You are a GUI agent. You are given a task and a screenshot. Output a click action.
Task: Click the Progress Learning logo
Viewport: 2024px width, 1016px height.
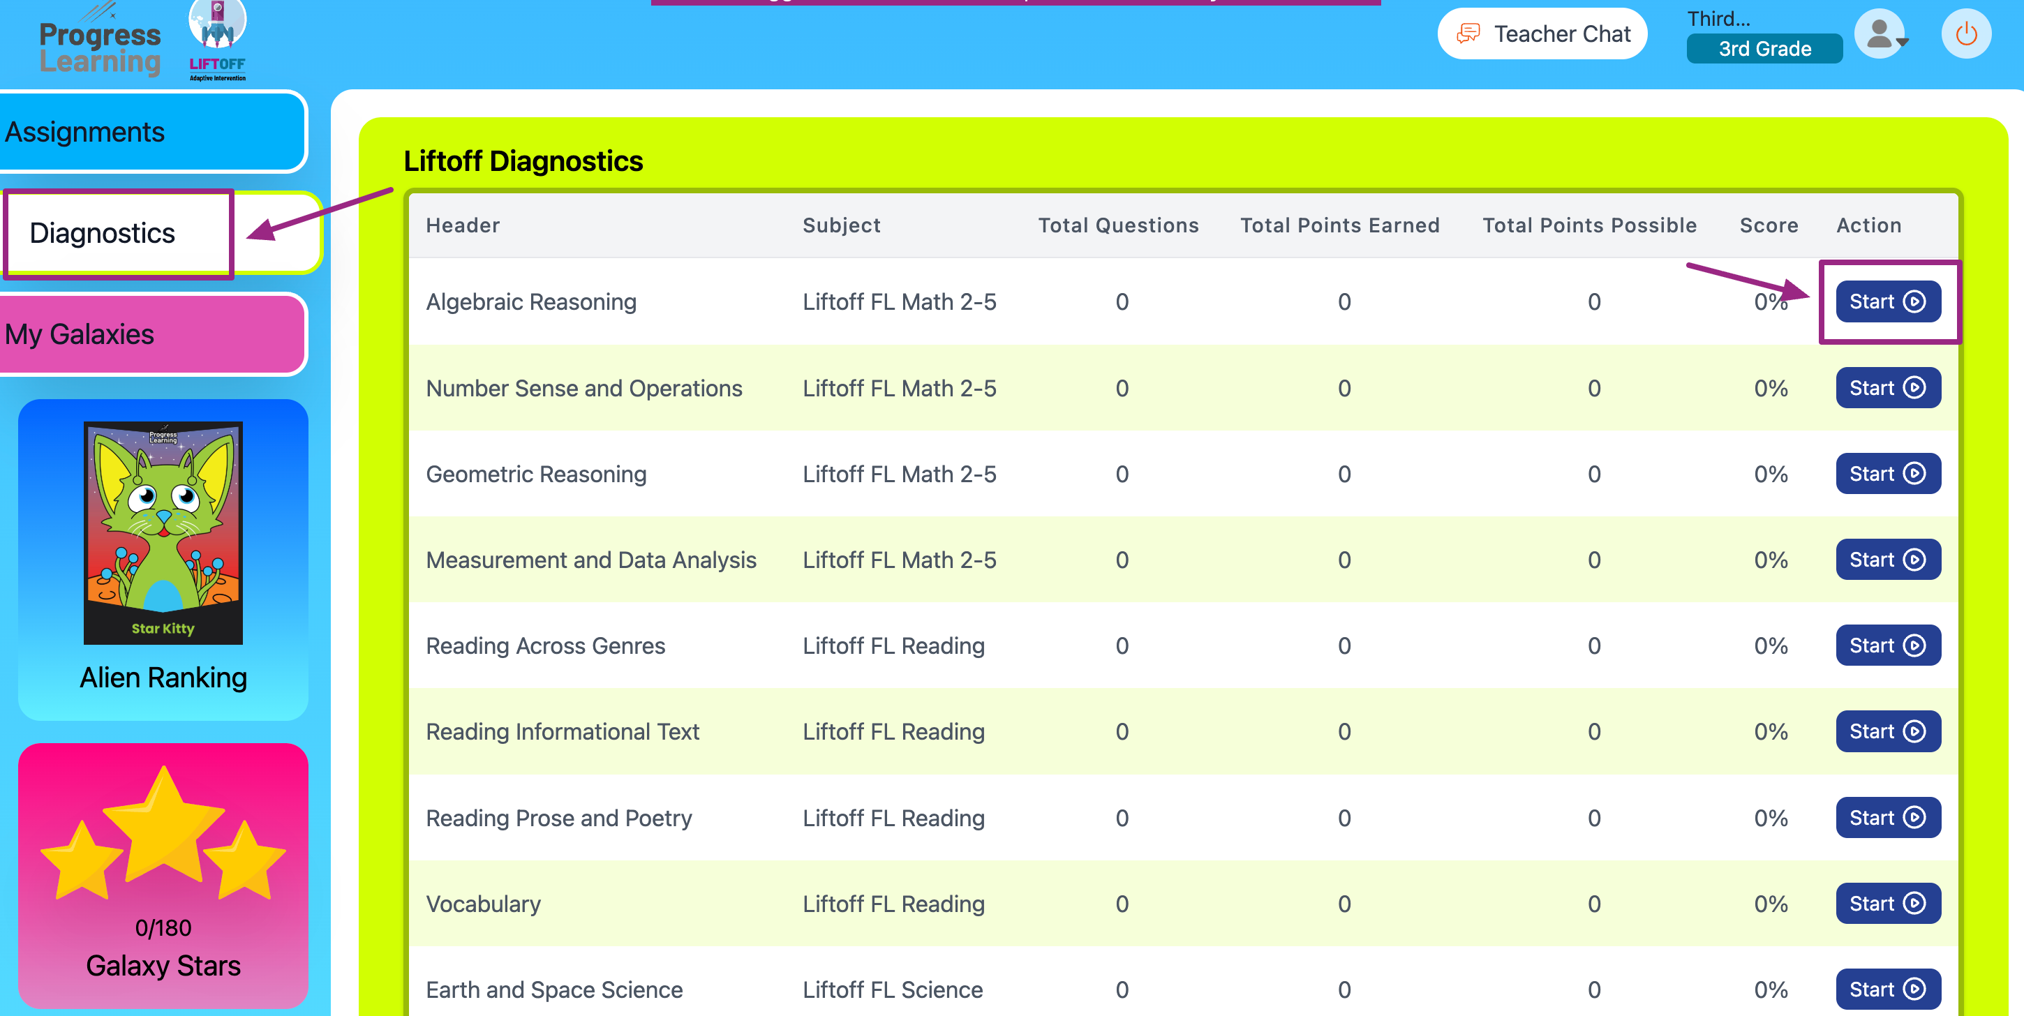click(x=100, y=47)
